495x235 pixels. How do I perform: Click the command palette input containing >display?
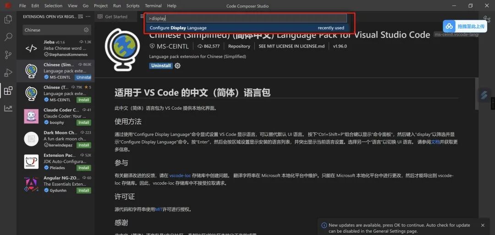coord(247,18)
